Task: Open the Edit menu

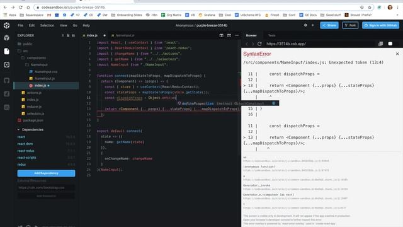Action: [31, 25]
